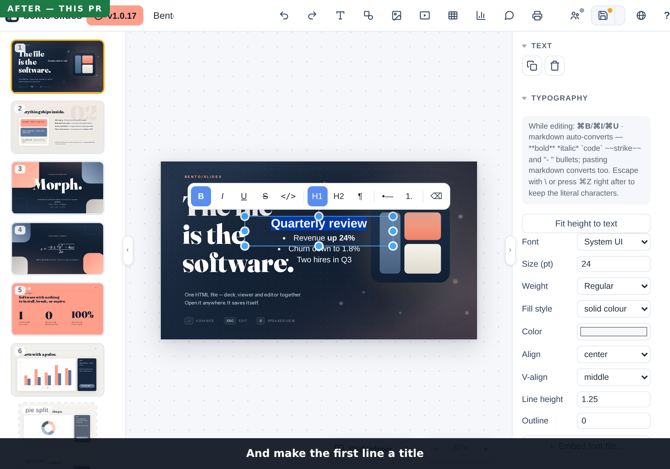Open the text Color swatch
Viewport: 670px width, 469px height.
[613, 332]
